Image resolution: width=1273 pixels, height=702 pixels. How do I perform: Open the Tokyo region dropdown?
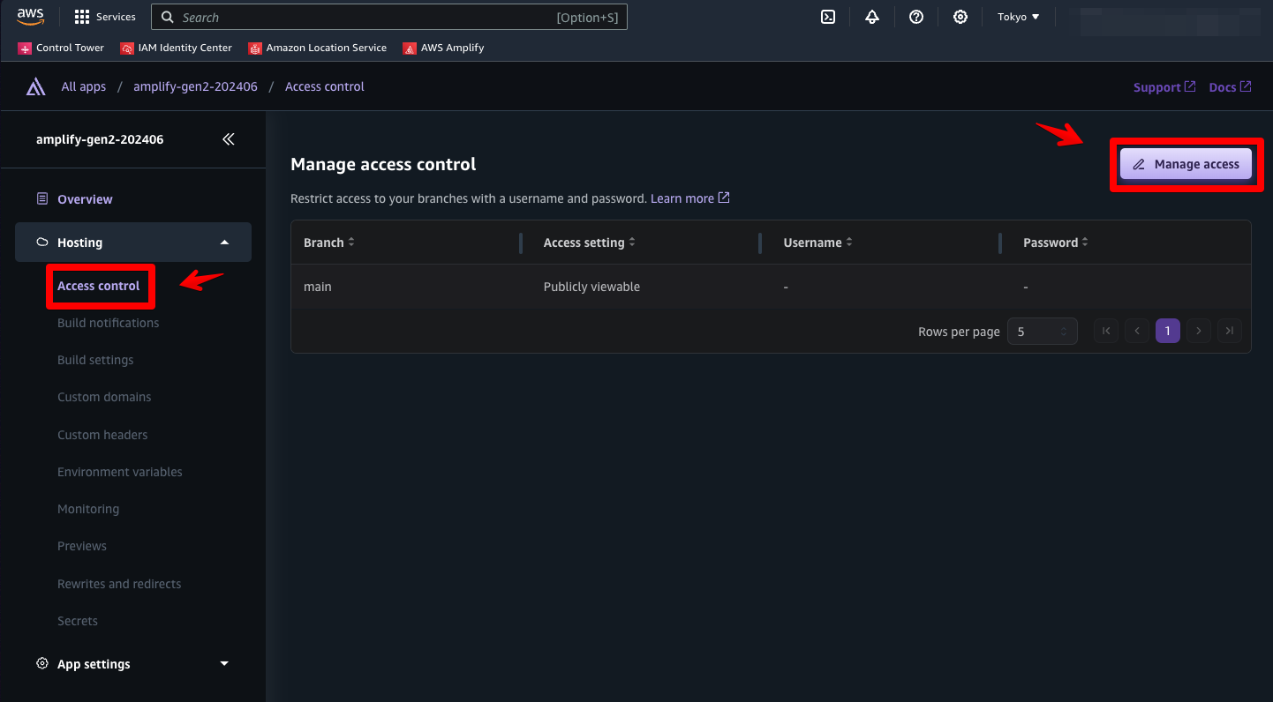[1018, 17]
